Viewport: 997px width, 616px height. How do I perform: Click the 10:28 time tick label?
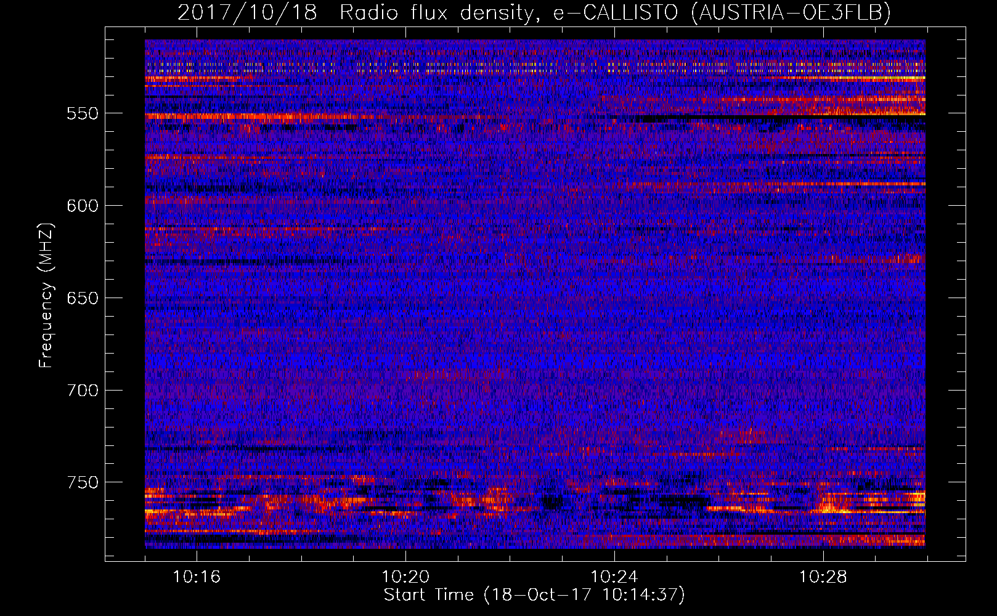(823, 577)
